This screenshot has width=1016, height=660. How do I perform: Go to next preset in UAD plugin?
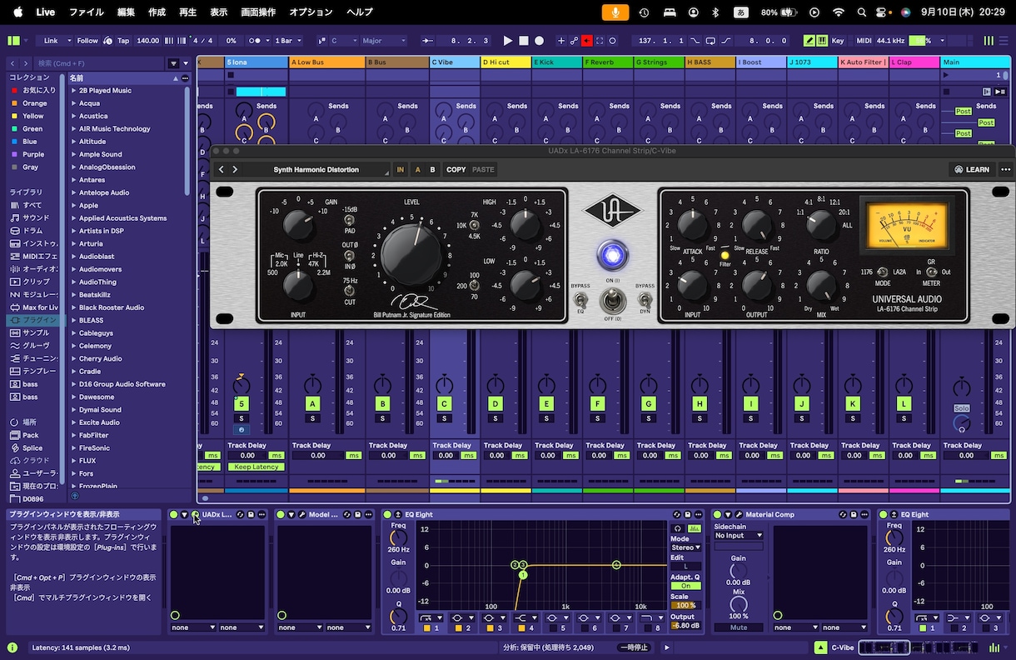tap(235, 169)
